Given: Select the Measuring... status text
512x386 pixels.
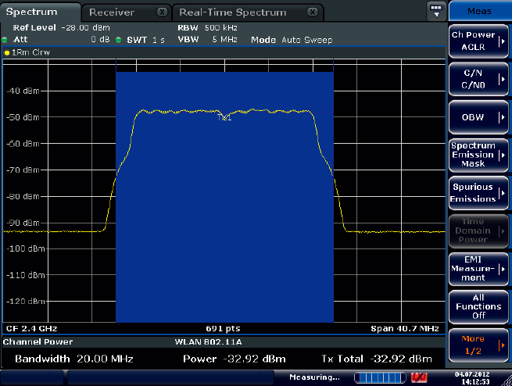Looking at the screenshot, I should point(314,377).
